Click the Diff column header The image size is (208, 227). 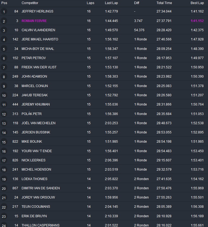click(137, 3)
